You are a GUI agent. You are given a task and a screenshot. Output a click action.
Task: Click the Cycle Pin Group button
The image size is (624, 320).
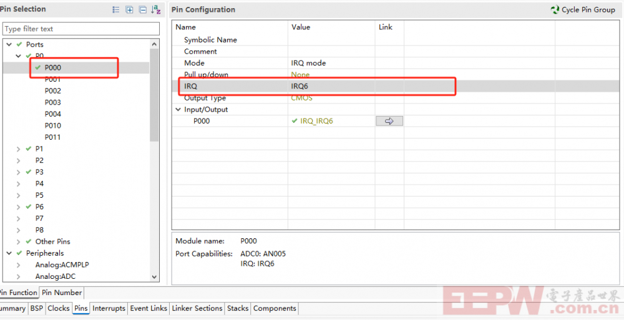click(x=583, y=9)
